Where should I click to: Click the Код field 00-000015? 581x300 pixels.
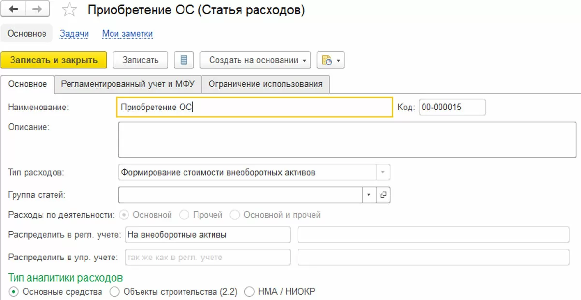pos(452,108)
